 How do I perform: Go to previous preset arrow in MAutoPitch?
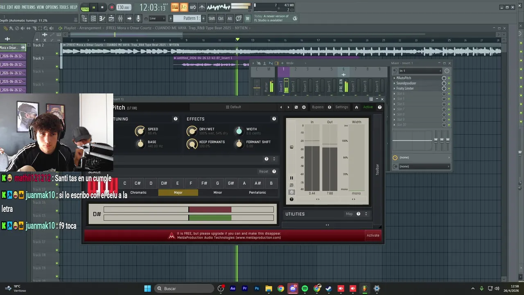pos(281,107)
